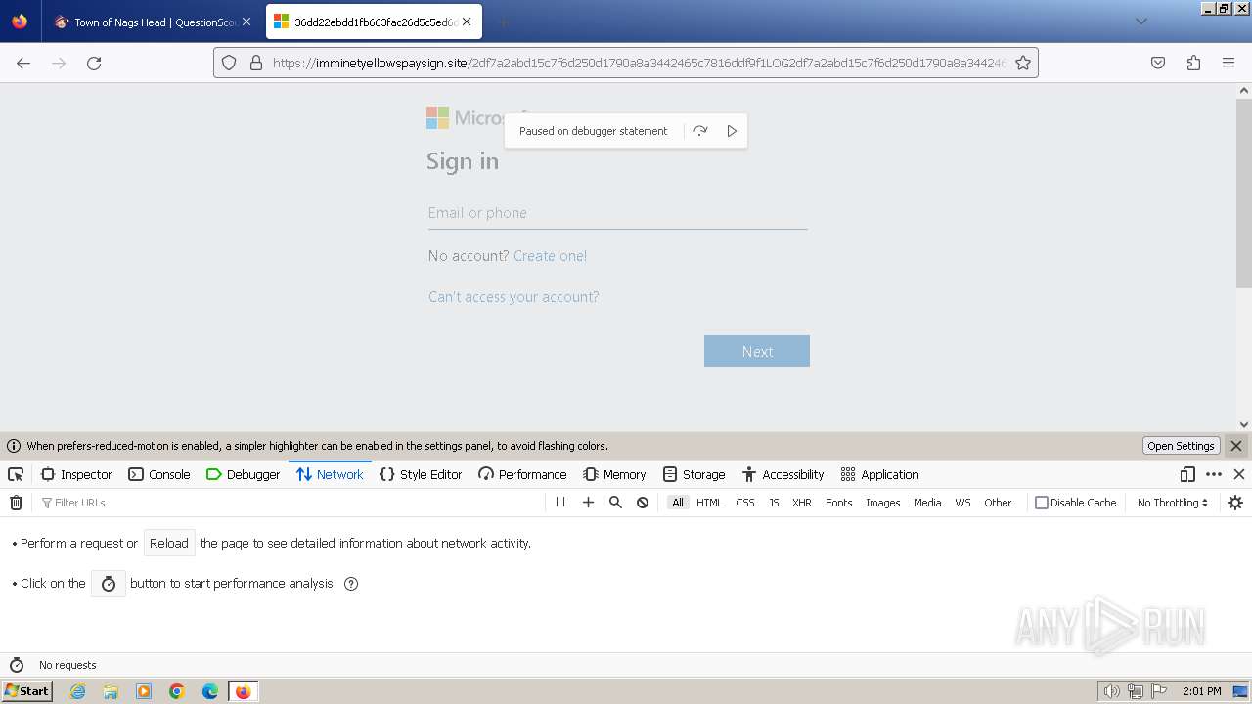1252x704 pixels.
Task: Open a new browser tab
Action: [503, 22]
